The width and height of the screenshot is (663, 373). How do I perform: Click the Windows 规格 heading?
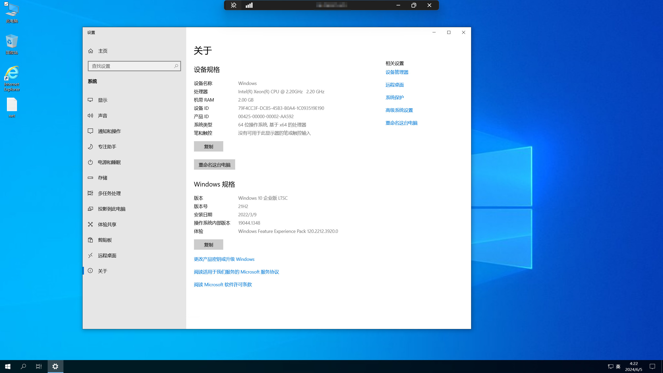tap(214, 184)
